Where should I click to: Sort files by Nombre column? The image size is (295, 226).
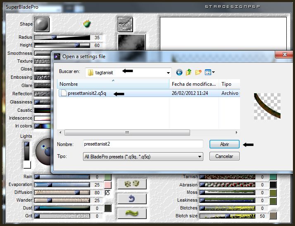pos(113,84)
